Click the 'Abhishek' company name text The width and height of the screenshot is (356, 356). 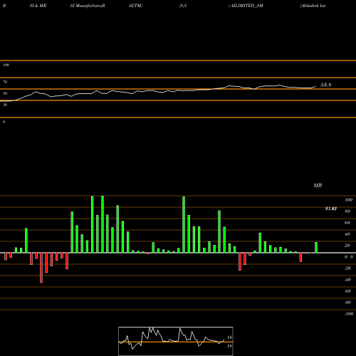click(x=310, y=6)
